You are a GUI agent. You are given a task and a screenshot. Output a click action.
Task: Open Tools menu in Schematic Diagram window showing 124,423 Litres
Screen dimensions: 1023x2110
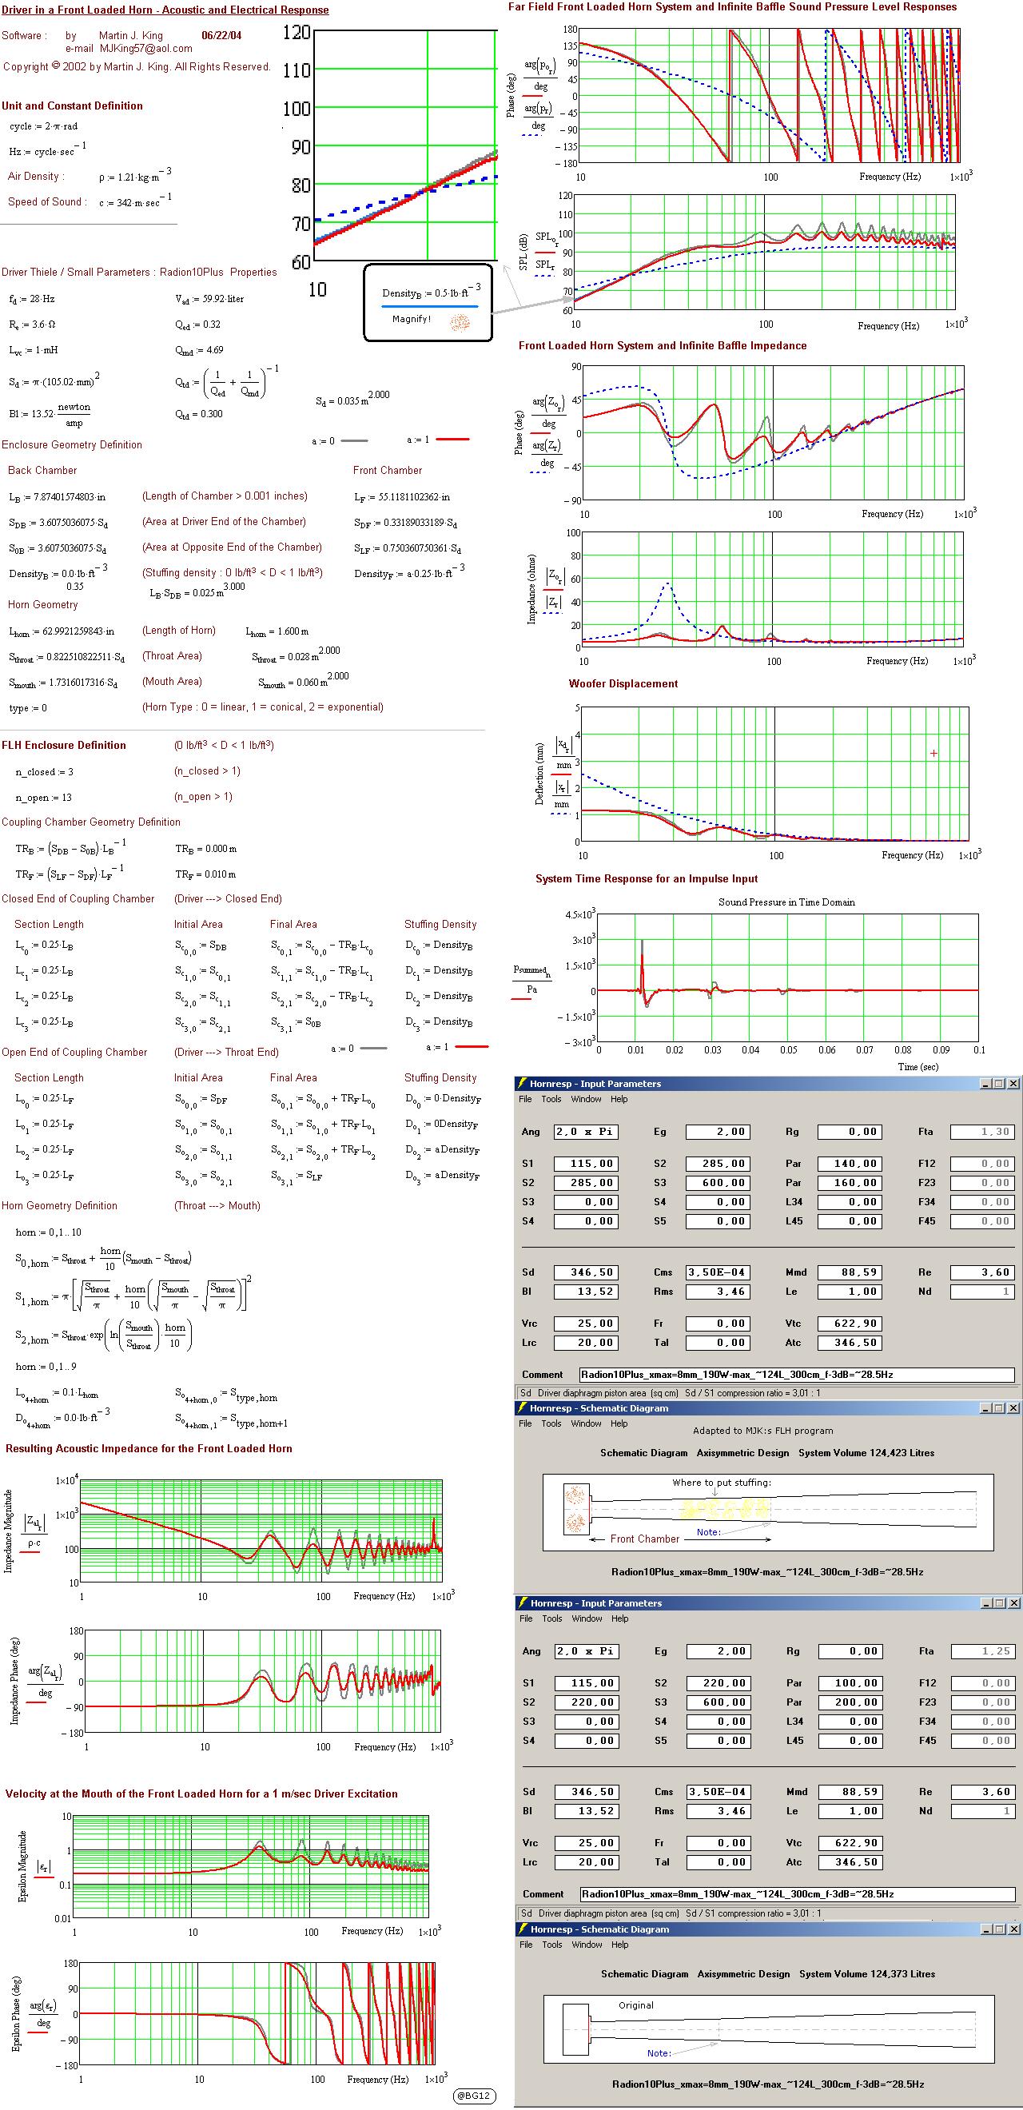[551, 1423]
